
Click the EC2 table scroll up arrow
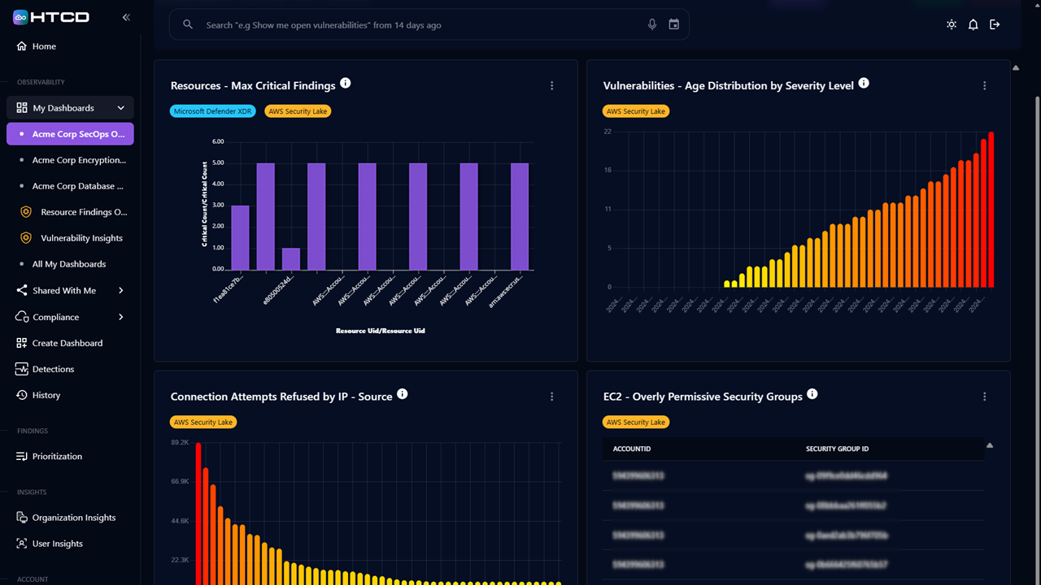pyautogui.click(x=990, y=445)
